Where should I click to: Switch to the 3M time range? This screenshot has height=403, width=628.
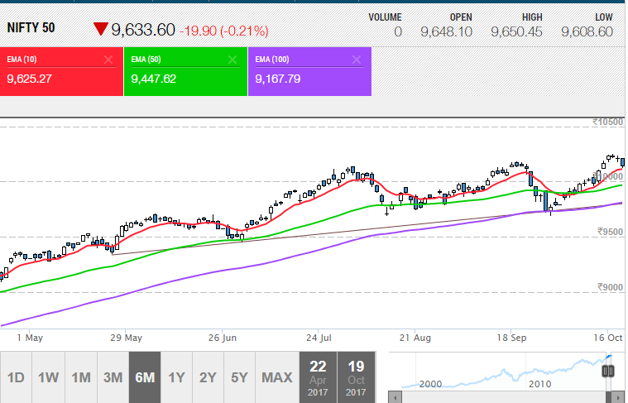click(x=113, y=377)
